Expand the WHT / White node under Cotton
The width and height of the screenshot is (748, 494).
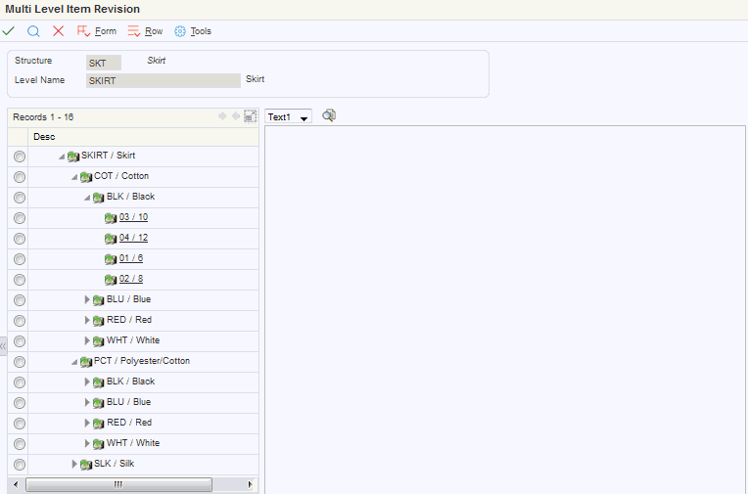click(x=87, y=340)
